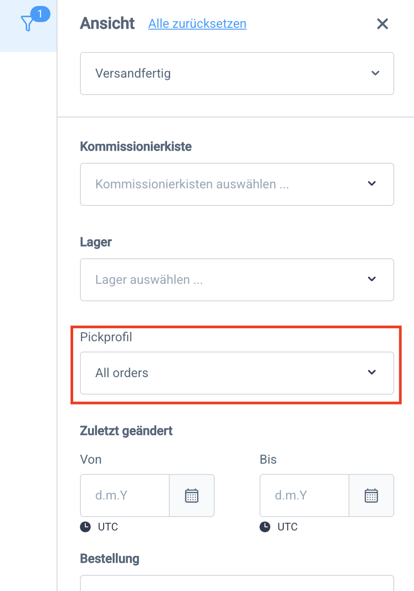The image size is (414, 591).
Task: Open the Lager auswählen dropdown
Action: [225, 280]
